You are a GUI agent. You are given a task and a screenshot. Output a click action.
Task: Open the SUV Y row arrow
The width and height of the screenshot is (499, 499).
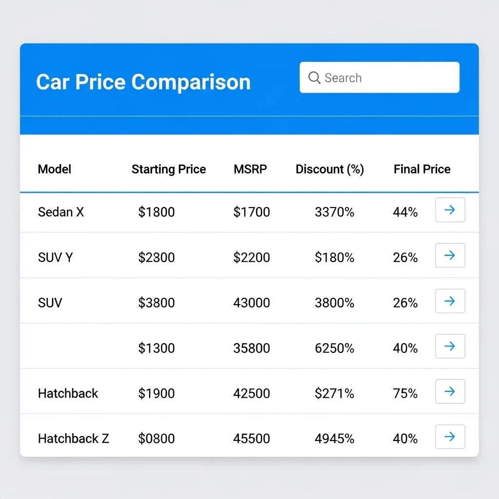[x=450, y=255]
